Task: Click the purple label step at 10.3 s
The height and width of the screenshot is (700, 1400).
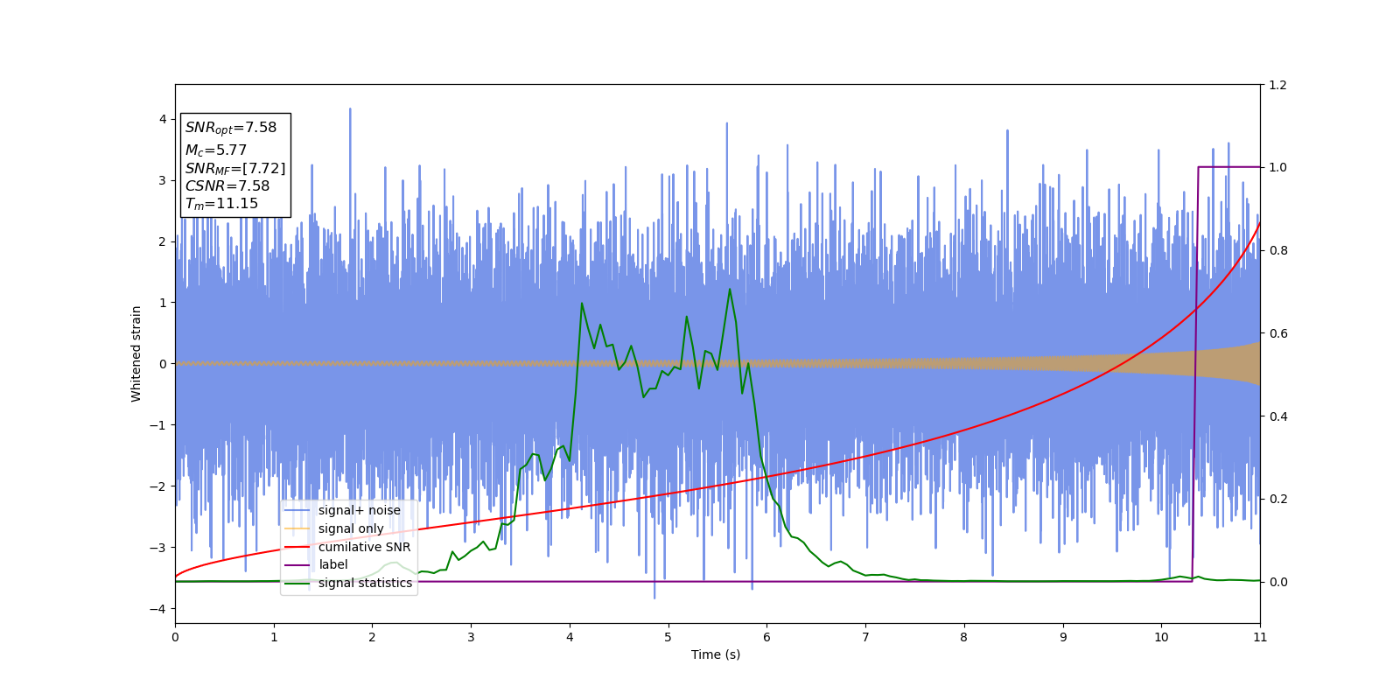Action: 1195,374
